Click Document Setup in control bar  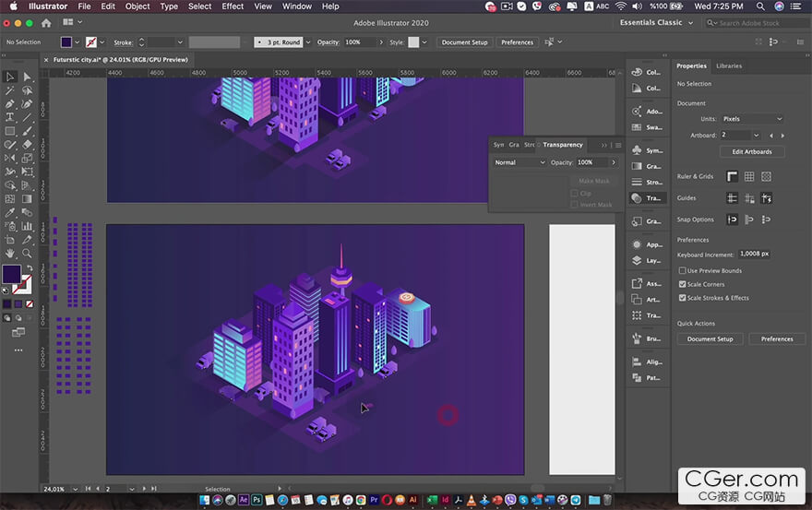tap(464, 42)
